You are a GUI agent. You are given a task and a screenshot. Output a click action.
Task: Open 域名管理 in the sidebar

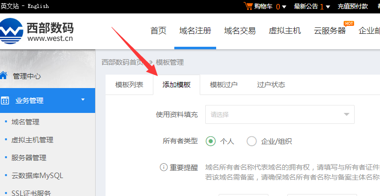(25, 122)
